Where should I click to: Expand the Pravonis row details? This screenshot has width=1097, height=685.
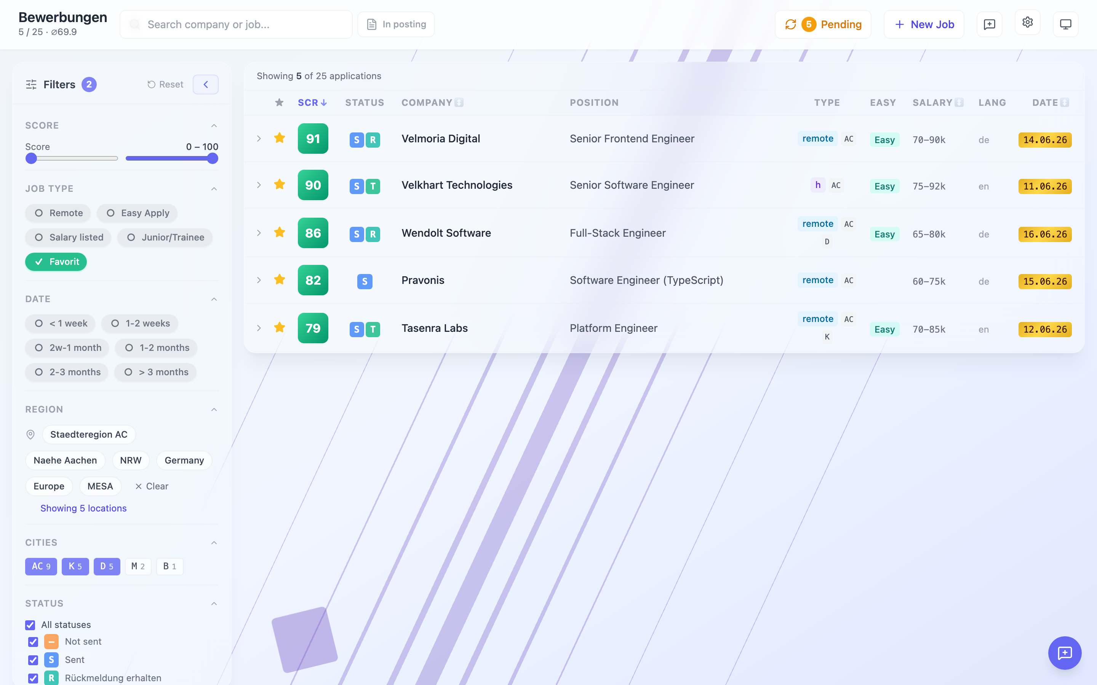pos(259,280)
